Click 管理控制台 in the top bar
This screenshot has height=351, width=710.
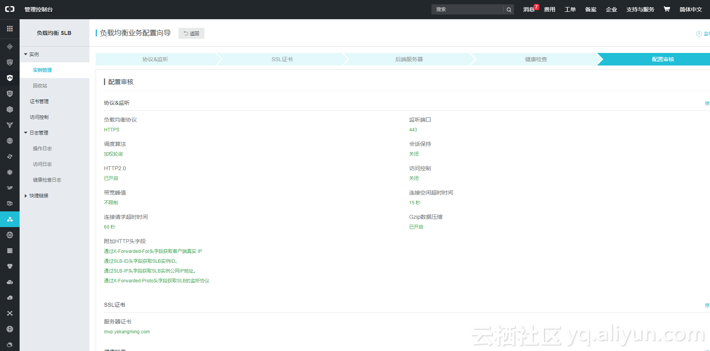(x=38, y=9)
